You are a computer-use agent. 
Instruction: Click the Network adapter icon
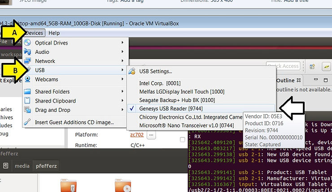pyautogui.click(x=28, y=61)
